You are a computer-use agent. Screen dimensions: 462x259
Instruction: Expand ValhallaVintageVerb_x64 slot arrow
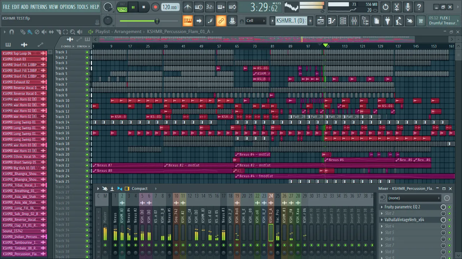[x=382, y=220]
